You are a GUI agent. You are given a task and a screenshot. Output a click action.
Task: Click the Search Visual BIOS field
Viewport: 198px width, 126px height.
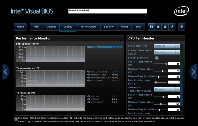pos(108,11)
